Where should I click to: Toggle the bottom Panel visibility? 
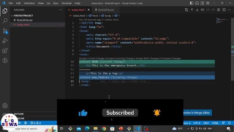(197, 3)
